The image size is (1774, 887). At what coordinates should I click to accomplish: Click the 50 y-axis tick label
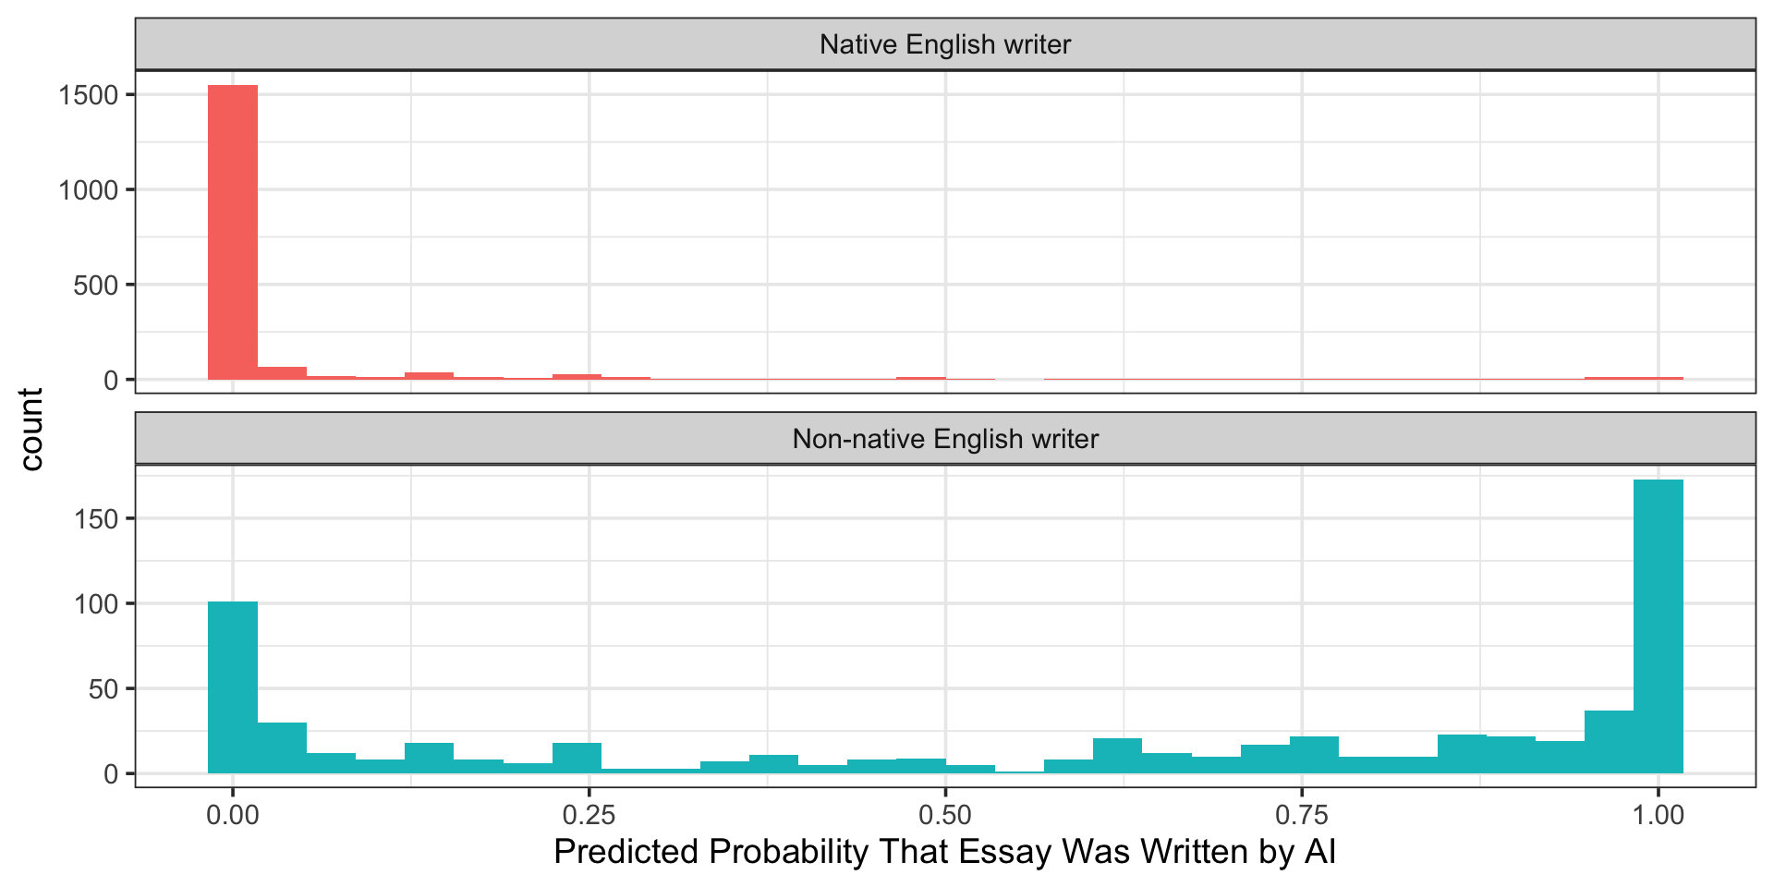point(104,688)
